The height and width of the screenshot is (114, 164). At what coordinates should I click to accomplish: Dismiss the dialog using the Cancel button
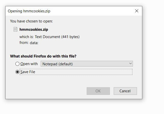tap(125, 91)
